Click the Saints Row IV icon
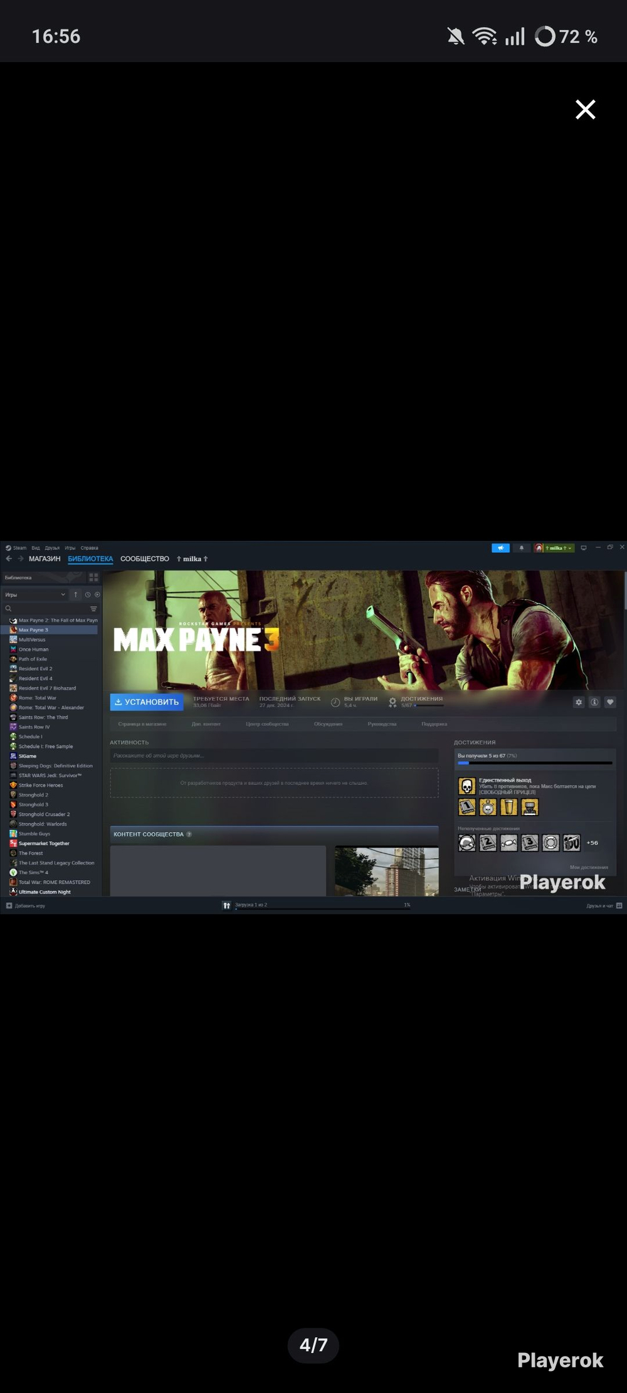Viewport: 627px width, 1393px height. [13, 727]
